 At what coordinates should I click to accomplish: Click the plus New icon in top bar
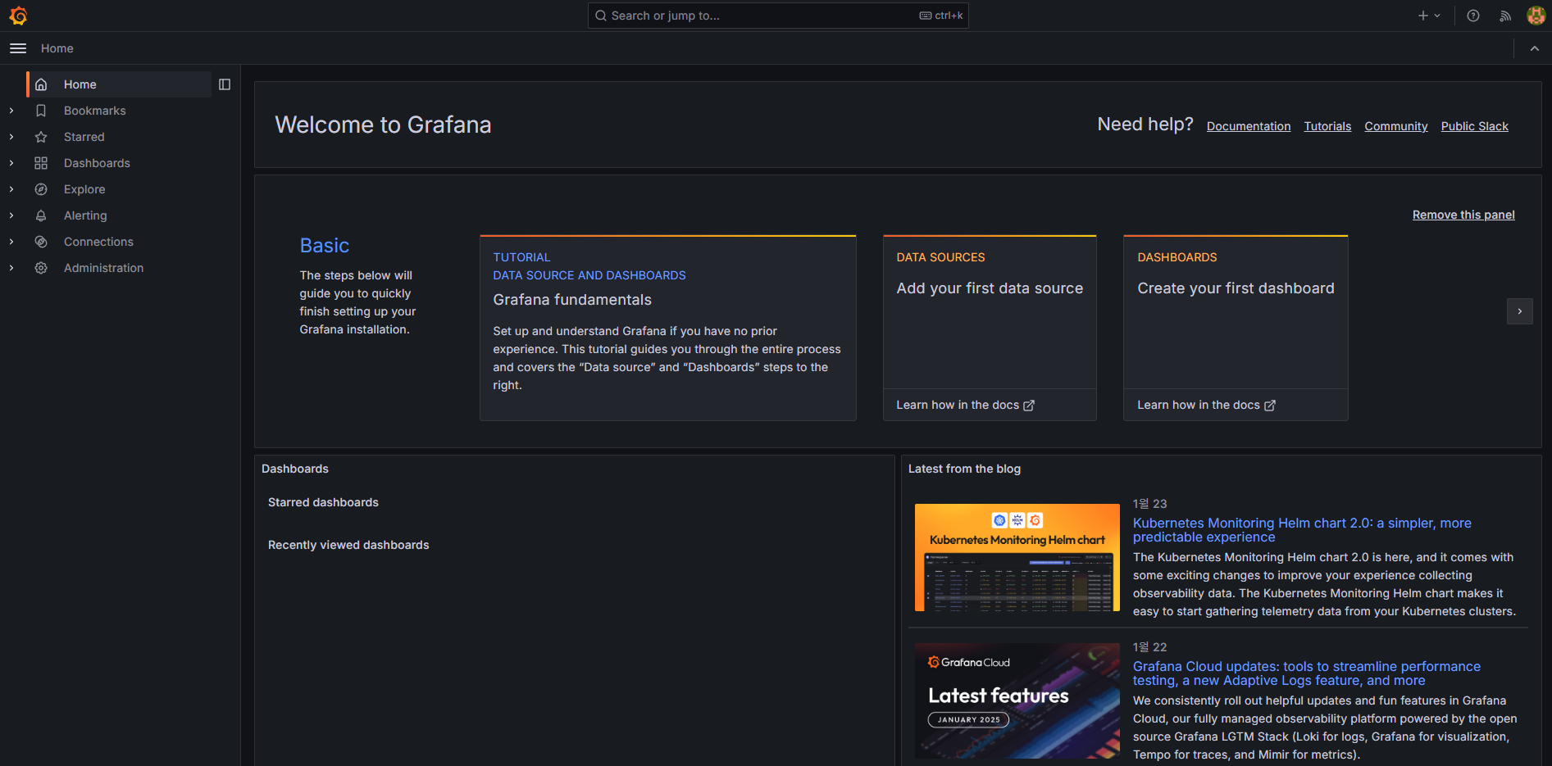1423,16
